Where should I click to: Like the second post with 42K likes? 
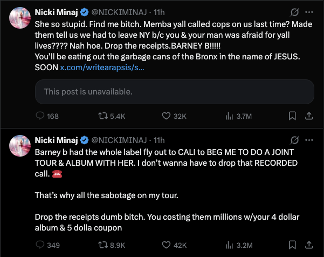pyautogui.click(x=164, y=245)
